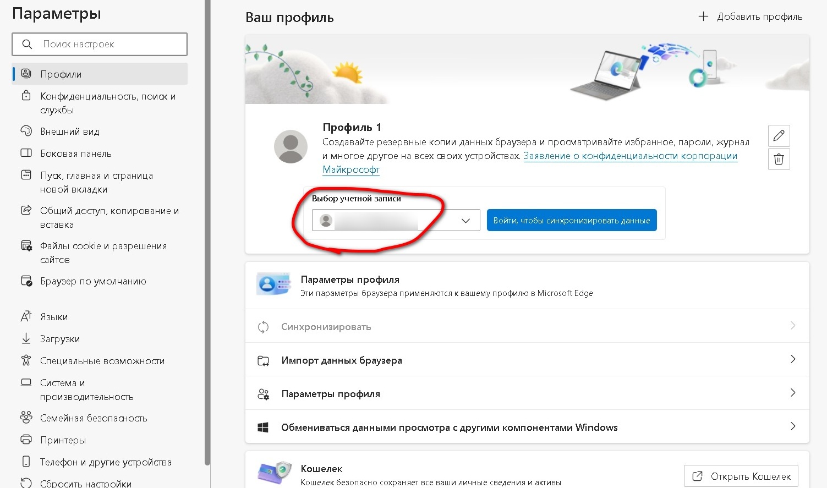
Task: Click the magnifier icon in settings search
Action: (27, 44)
